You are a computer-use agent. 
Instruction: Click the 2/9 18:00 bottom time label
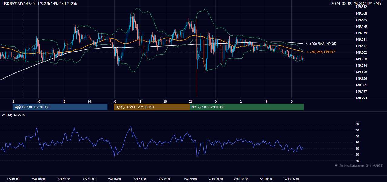point(140,179)
